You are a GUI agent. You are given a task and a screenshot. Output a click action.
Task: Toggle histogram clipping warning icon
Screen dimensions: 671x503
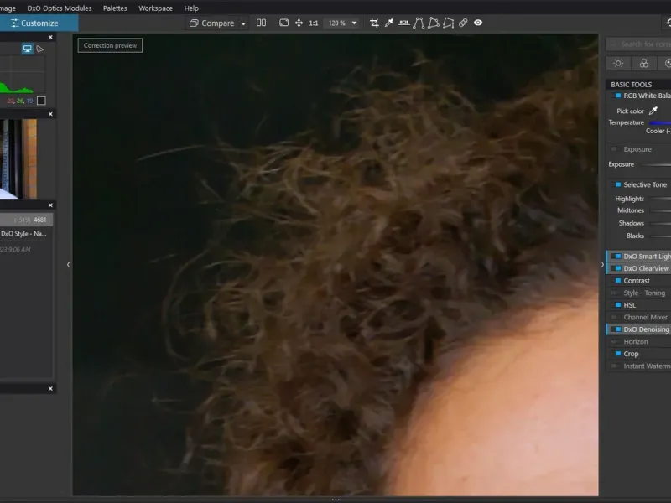(39, 49)
